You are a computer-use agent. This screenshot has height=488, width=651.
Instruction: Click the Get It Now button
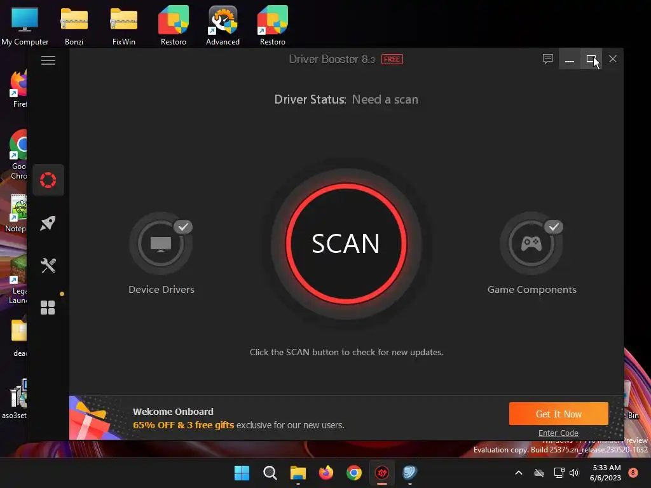(x=558, y=414)
